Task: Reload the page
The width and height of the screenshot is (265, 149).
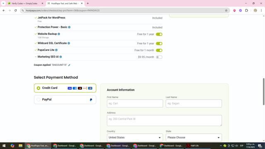Action: click(16, 10)
